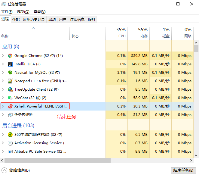Click the Task Manager title bar icon

point(4,4)
